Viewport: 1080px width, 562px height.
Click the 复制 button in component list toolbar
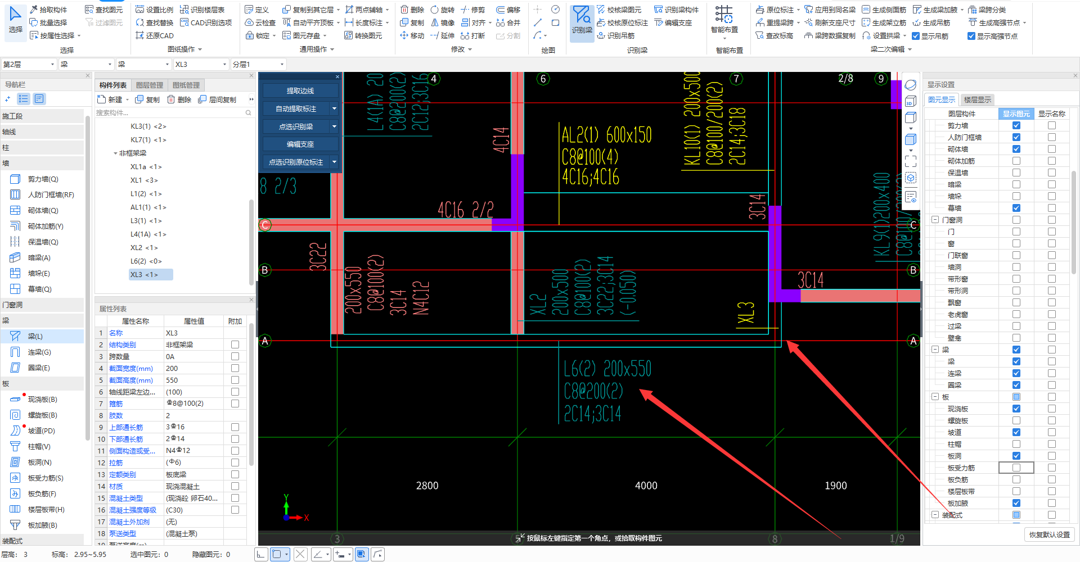click(148, 99)
